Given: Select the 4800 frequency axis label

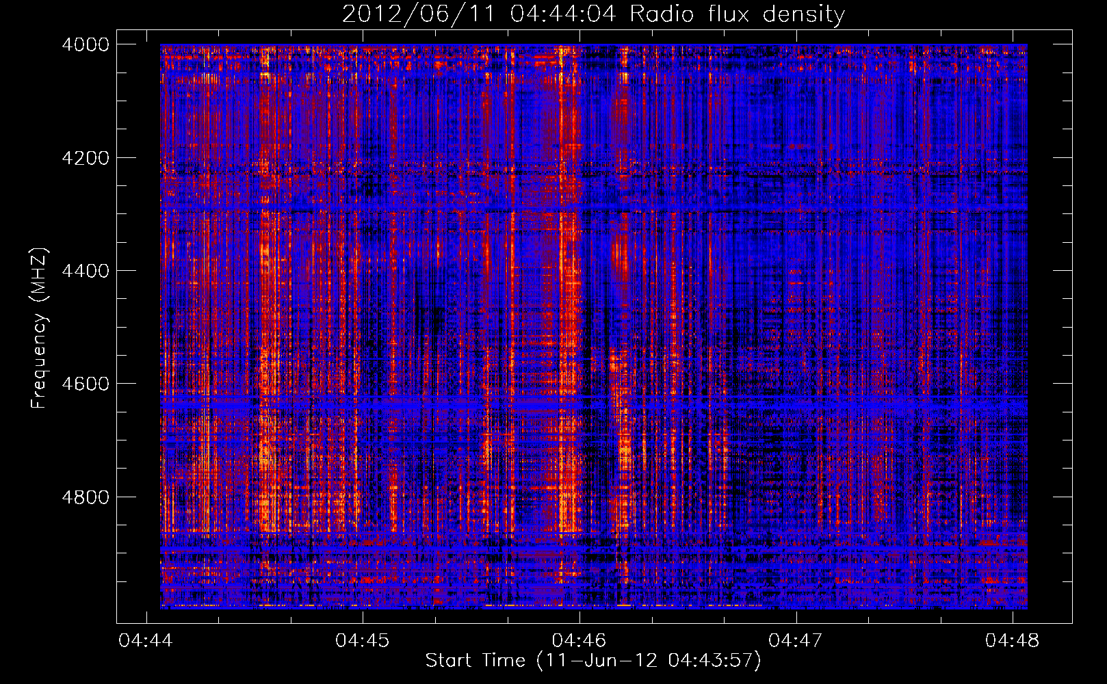Looking at the screenshot, I should (86, 497).
